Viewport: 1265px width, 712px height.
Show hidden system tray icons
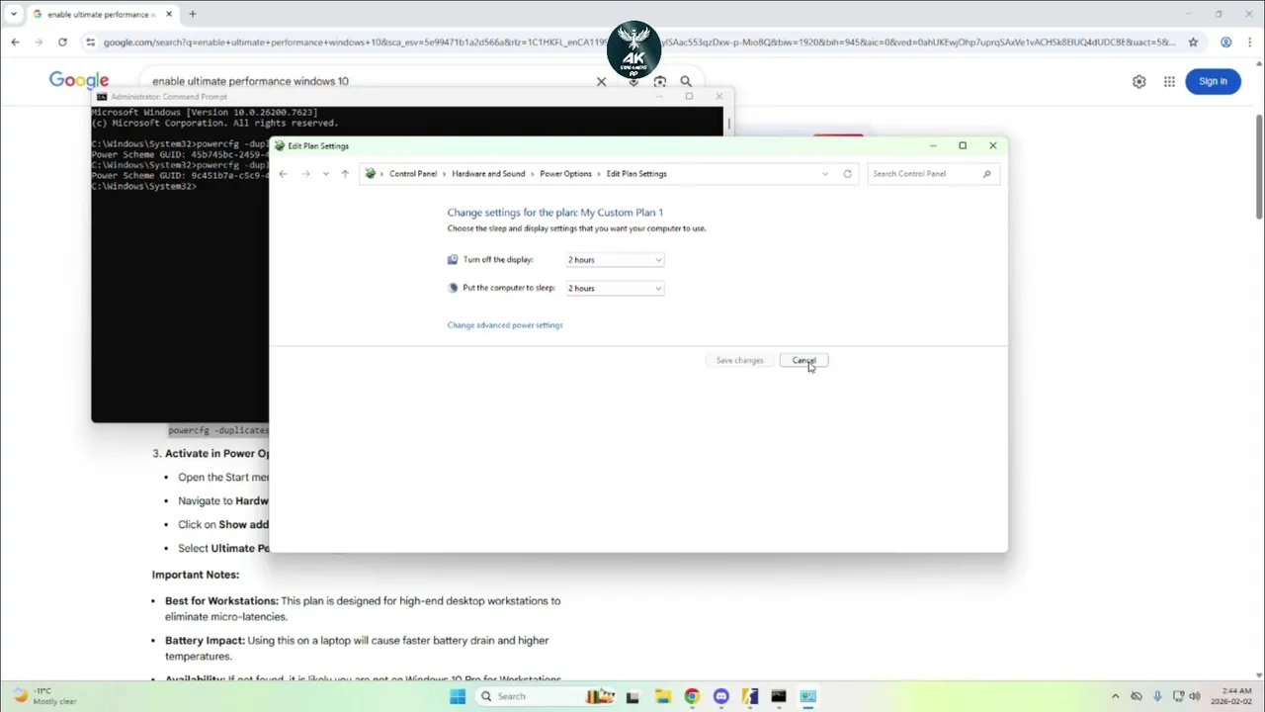[1116, 696]
